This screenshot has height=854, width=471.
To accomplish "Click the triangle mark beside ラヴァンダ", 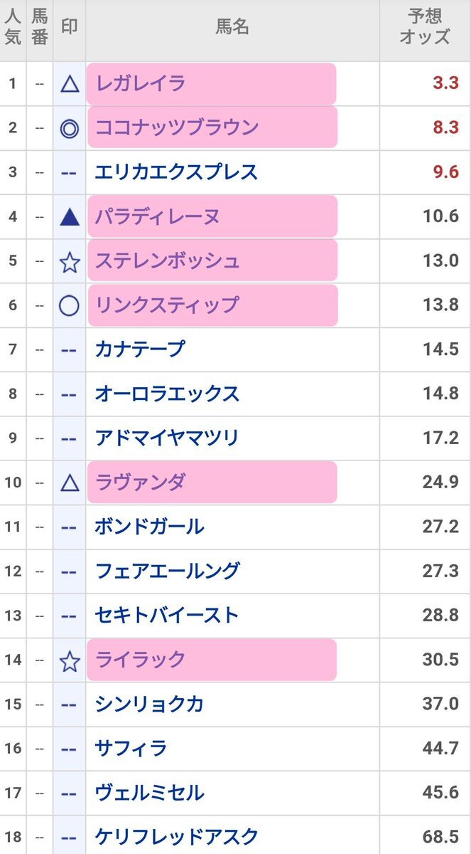I will coord(69,483).
